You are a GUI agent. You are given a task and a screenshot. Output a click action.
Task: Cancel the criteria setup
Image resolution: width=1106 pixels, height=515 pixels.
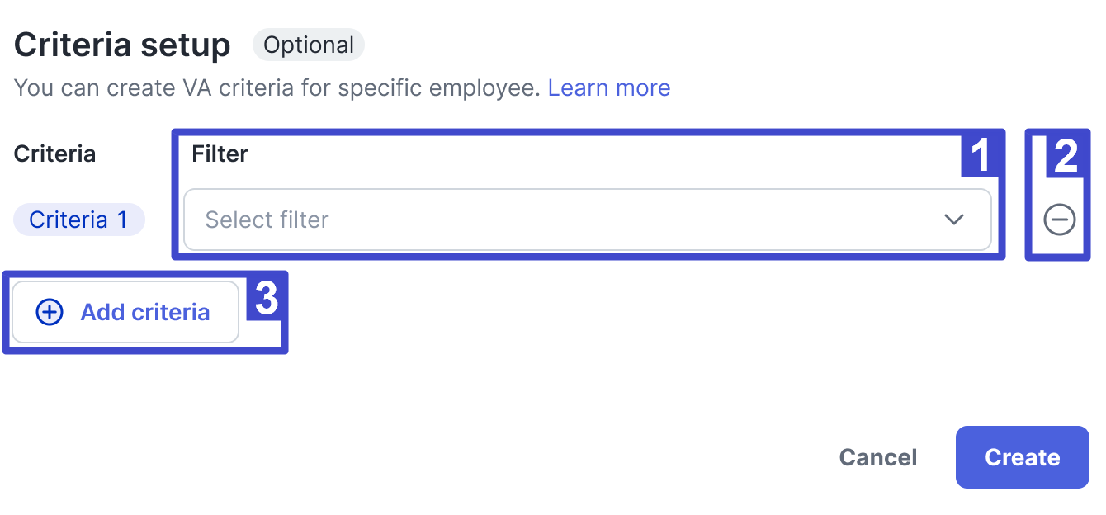[x=878, y=457]
